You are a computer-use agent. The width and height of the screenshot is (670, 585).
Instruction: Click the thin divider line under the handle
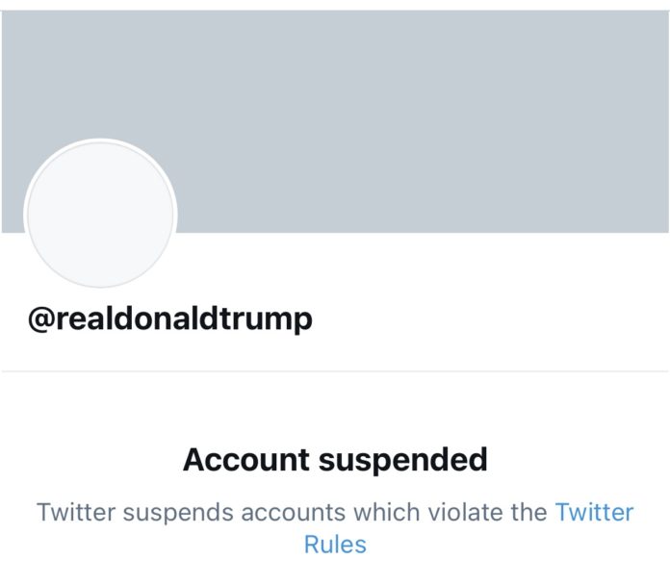pos(335,371)
